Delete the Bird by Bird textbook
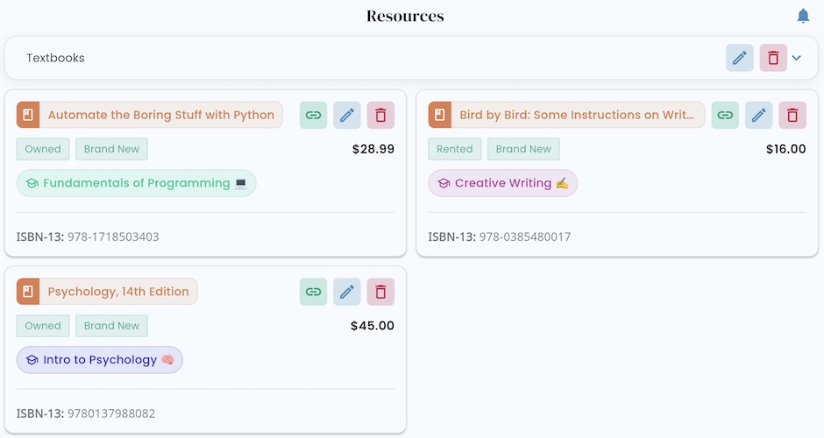Image resolution: width=824 pixels, height=438 pixels. (x=792, y=115)
